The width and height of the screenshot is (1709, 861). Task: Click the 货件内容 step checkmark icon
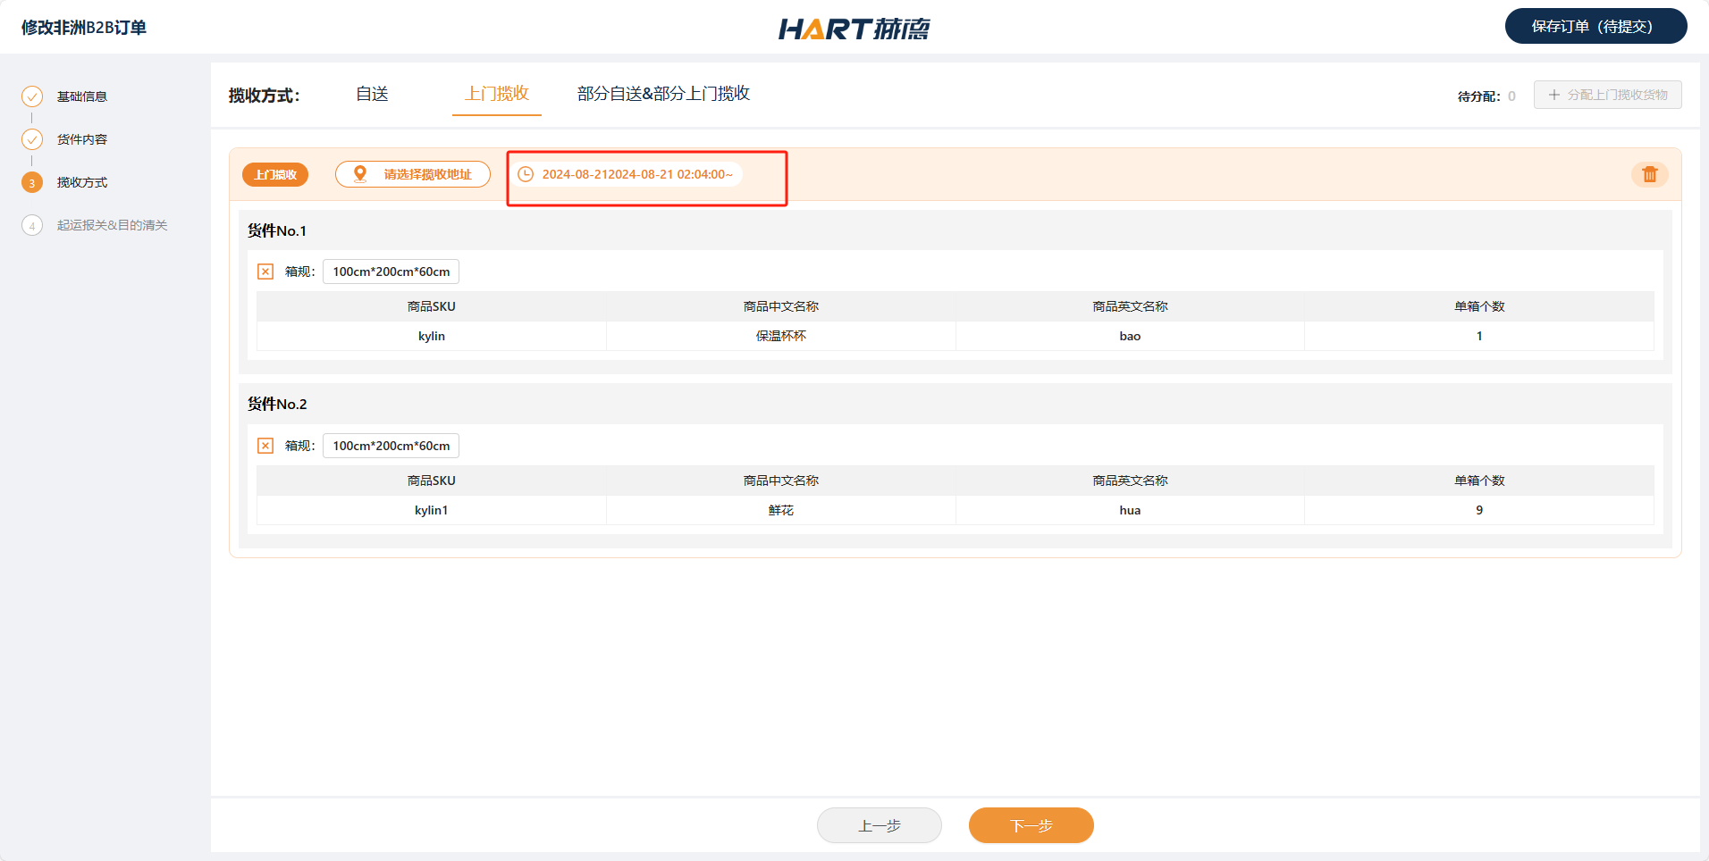click(32, 139)
